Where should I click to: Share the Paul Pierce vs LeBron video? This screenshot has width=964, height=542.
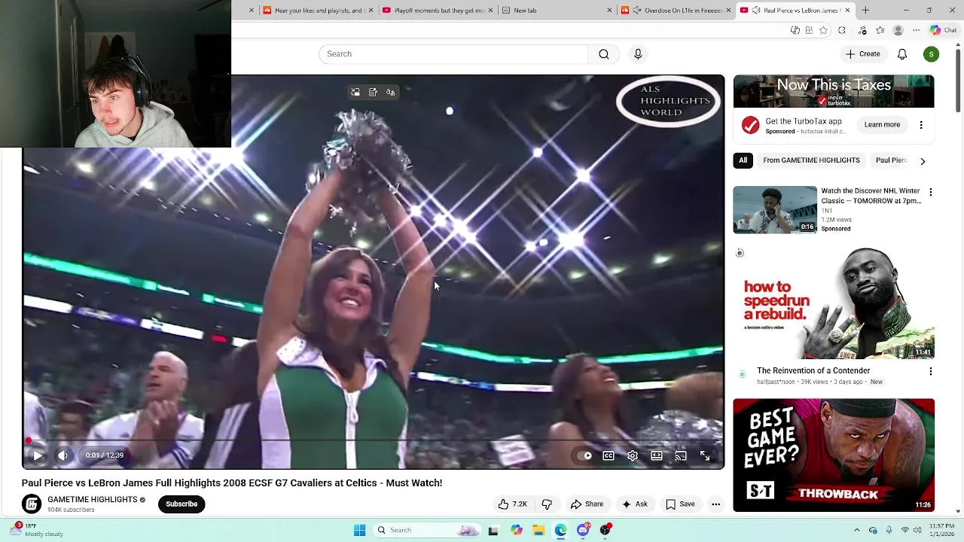(x=587, y=504)
